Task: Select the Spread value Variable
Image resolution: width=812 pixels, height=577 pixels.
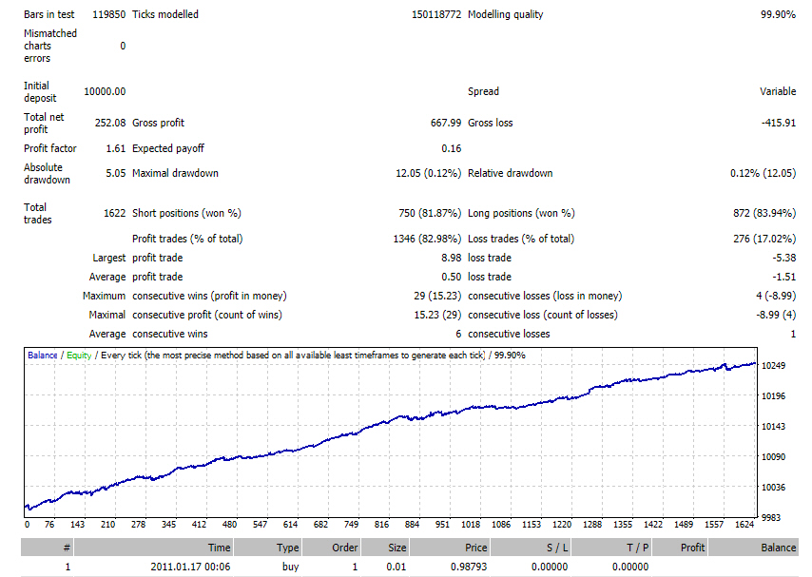Action: click(778, 91)
